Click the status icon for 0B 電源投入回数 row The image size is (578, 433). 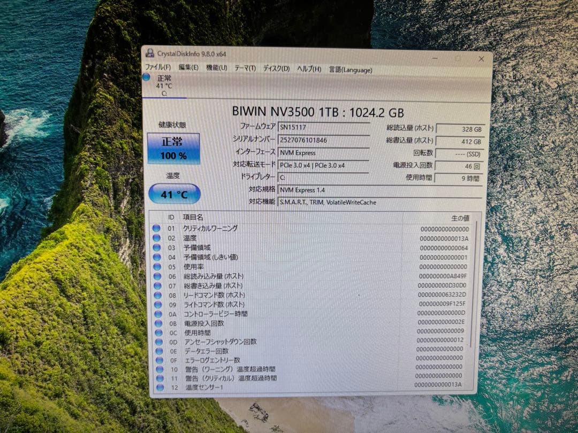(158, 323)
